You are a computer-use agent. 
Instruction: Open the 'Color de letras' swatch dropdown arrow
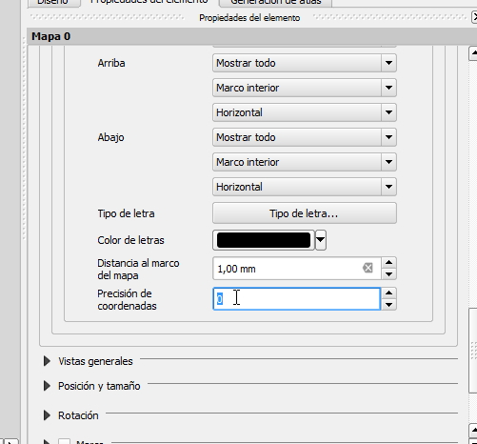pos(321,240)
